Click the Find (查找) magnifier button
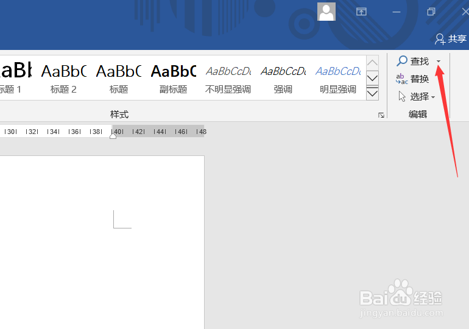469x329 pixels. click(413, 61)
